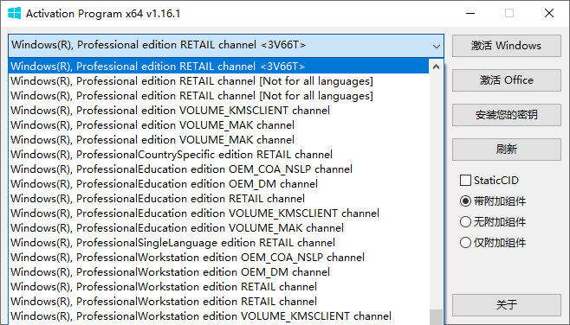
Task: Click the 激活 Windows button
Action: coord(507,46)
